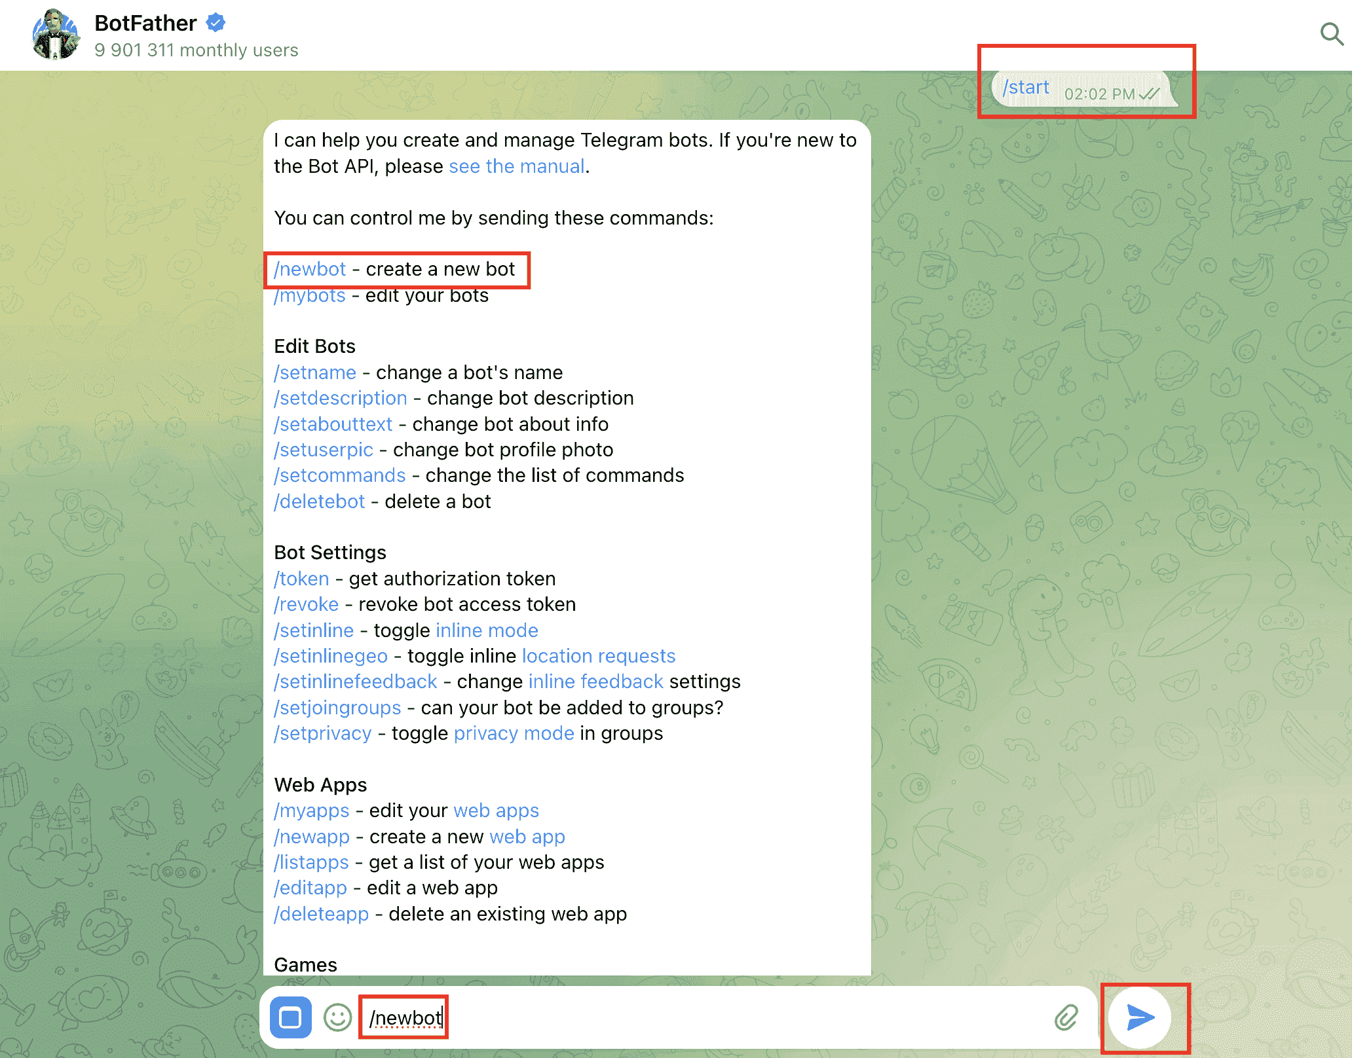
Task: Click the /deleteapp command
Action: pos(322,914)
